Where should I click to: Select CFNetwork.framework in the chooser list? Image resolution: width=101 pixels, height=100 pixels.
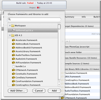tap(33, 70)
